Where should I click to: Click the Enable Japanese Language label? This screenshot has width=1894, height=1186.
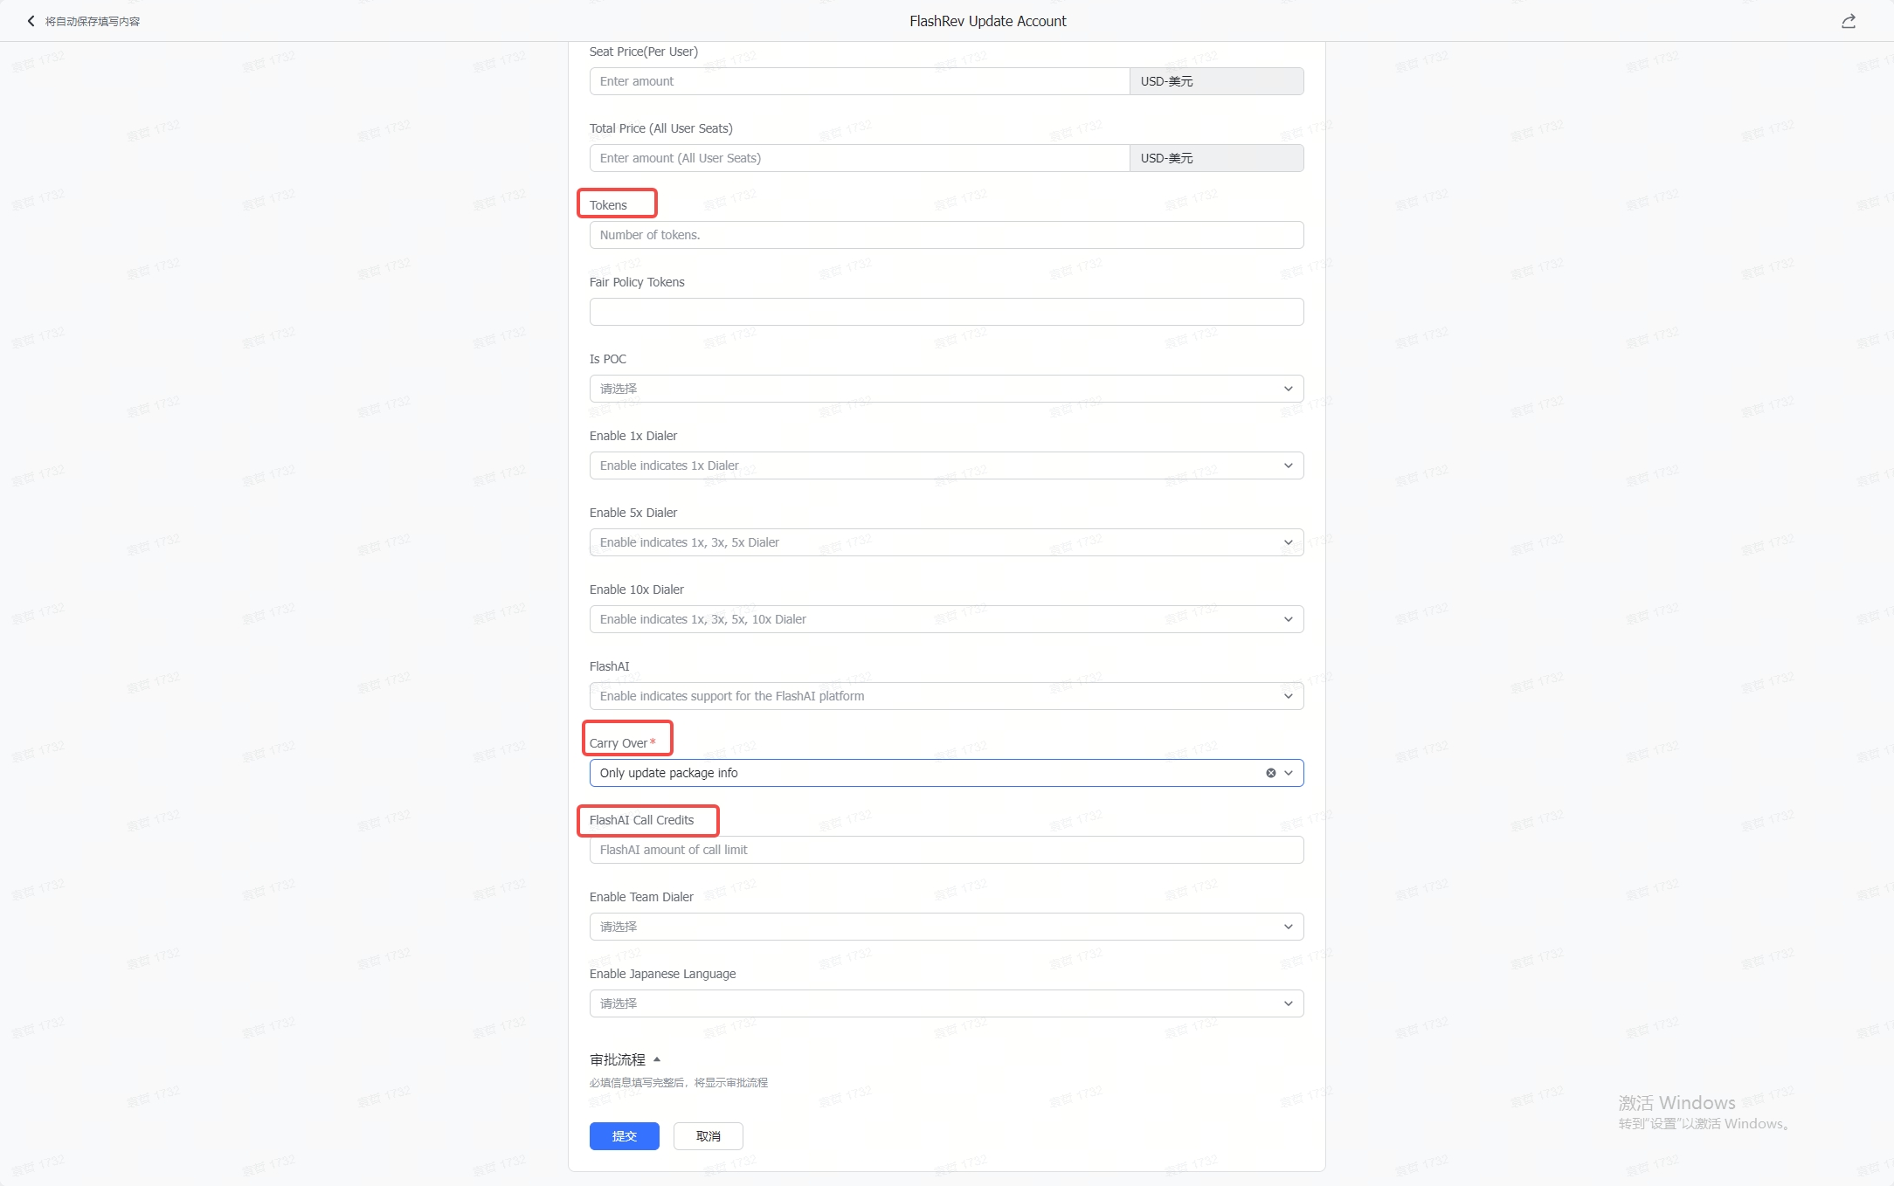point(663,974)
